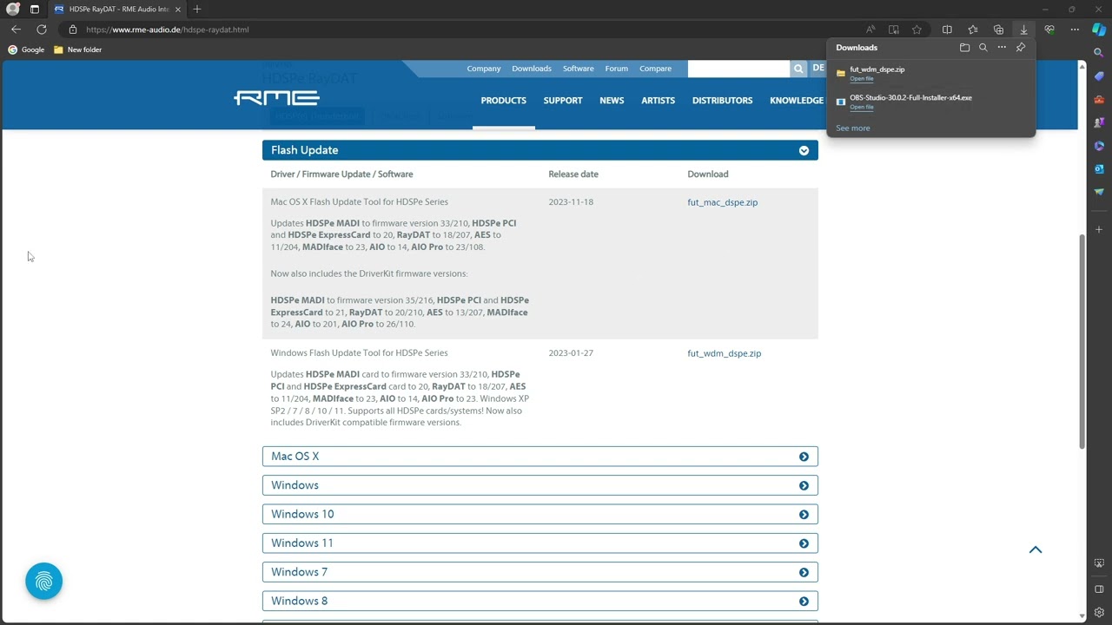This screenshot has height=625, width=1112.
Task: Expand the Windows 8 section
Action: (x=540, y=601)
